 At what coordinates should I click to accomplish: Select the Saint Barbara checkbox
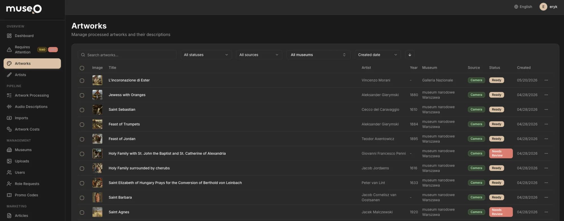pos(82,198)
